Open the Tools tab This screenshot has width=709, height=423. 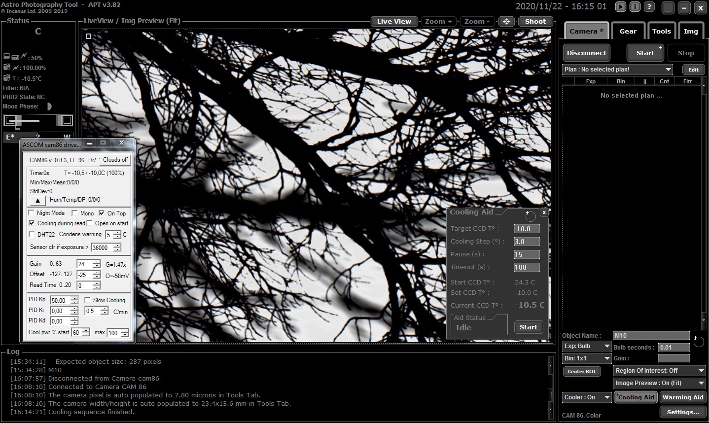point(661,31)
